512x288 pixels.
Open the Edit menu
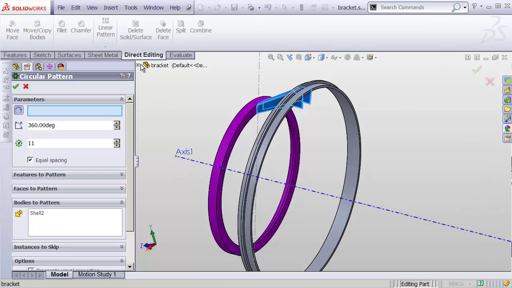point(76,7)
